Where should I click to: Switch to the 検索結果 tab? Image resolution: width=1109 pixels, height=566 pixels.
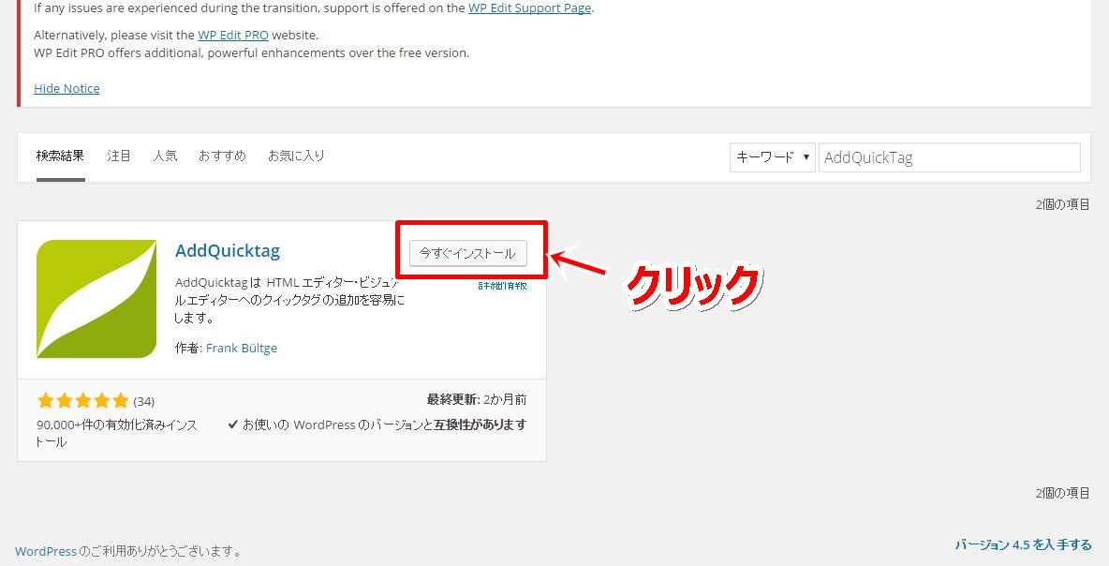[60, 156]
